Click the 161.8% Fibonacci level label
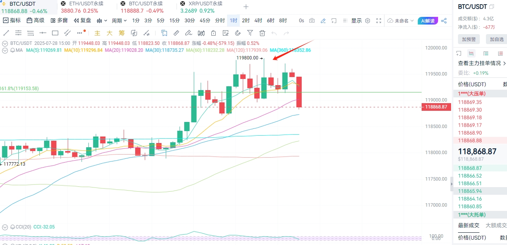Viewport: 507px width, 245px height. click(x=19, y=89)
